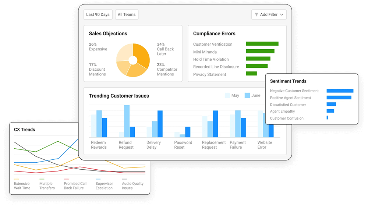Click the May legend color swatch

227,95
